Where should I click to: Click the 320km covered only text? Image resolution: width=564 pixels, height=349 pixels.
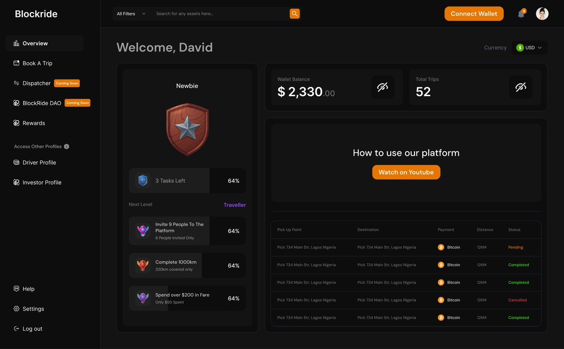click(x=174, y=269)
